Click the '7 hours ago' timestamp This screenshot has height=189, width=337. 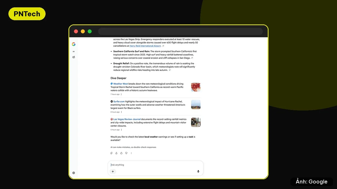[115, 94]
